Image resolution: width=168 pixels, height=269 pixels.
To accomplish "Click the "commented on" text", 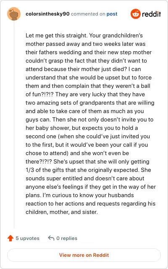I will [88, 14].
